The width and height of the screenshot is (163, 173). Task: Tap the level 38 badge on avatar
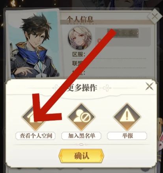click(80, 47)
